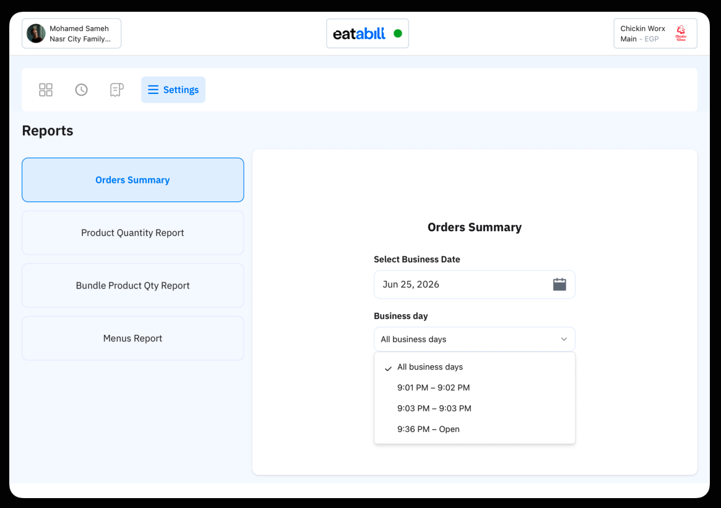Choose All business days option

(x=475, y=367)
